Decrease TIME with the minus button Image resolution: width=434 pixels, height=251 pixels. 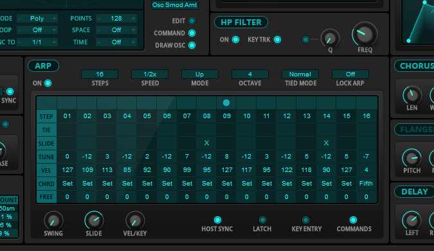tap(99, 42)
